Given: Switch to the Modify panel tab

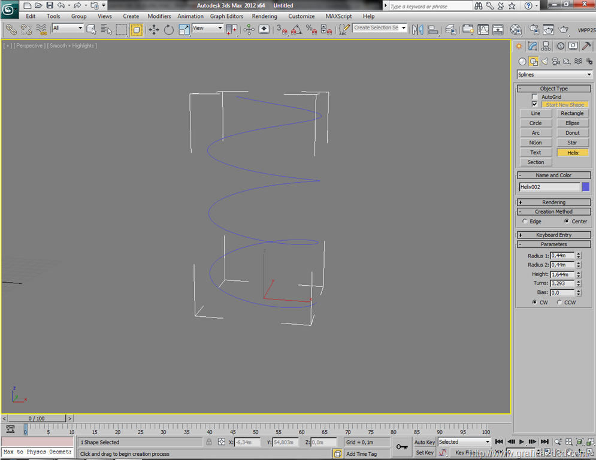Looking at the screenshot, I should 533,46.
